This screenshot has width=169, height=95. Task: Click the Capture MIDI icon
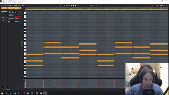coord(84,5)
